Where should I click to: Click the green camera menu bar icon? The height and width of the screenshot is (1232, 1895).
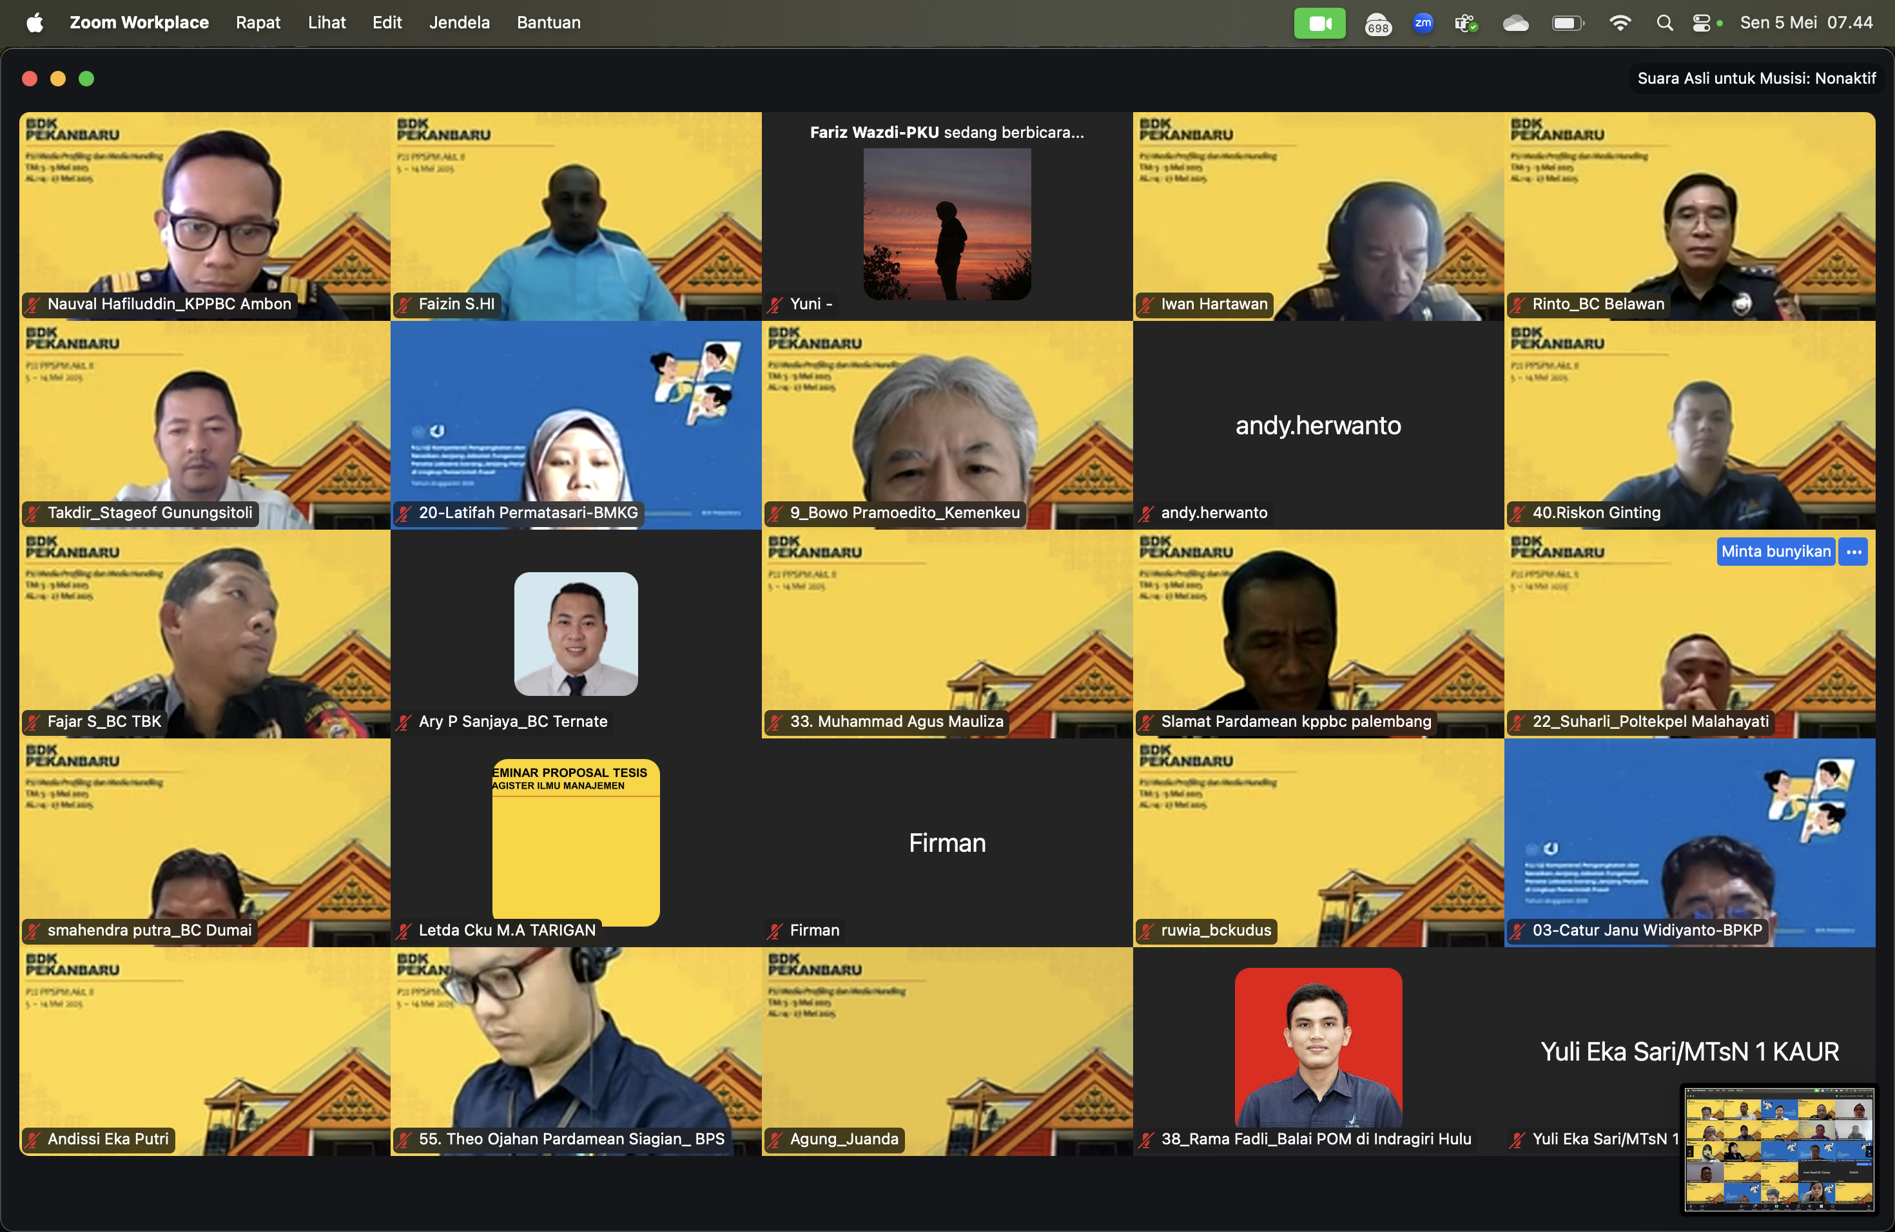1319,23
